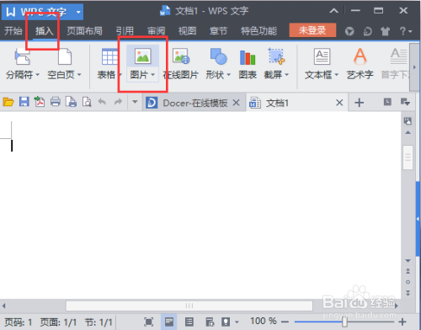Click the 首字下沉 drop cap icon

[398, 56]
